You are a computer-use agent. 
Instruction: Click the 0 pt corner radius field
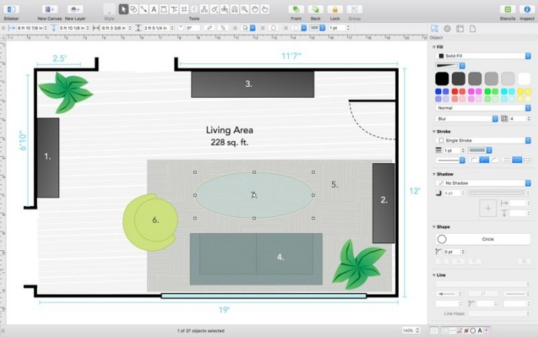(x=452, y=252)
